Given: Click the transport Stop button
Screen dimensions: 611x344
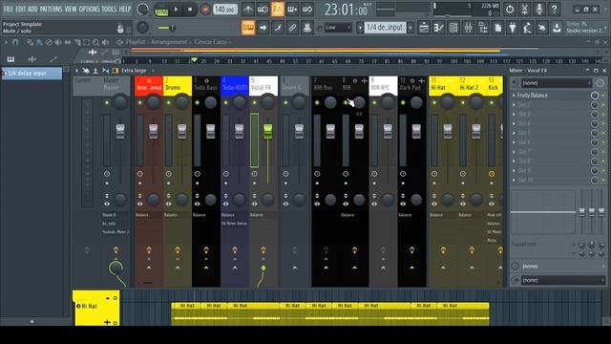Looking at the screenshot, I should [190, 10].
